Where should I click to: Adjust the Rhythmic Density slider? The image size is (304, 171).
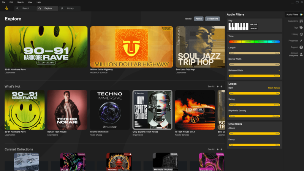tap(254, 116)
